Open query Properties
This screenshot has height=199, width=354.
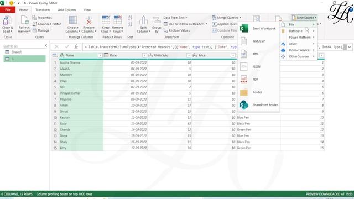(42, 18)
